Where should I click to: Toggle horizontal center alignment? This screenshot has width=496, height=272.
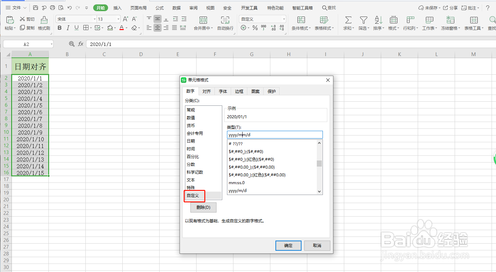point(158,28)
